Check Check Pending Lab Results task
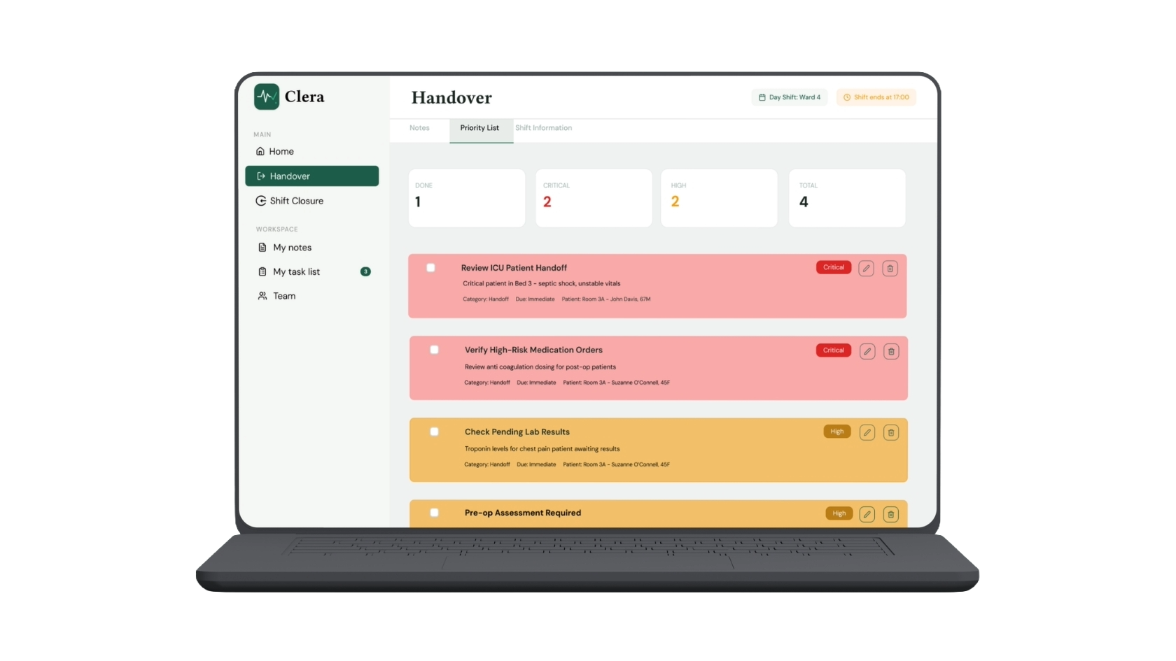This screenshot has width=1176, height=661. [x=435, y=432]
